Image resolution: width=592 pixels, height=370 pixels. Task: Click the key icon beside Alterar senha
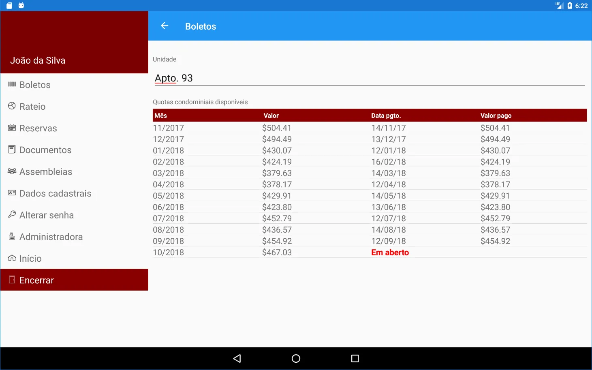(12, 214)
